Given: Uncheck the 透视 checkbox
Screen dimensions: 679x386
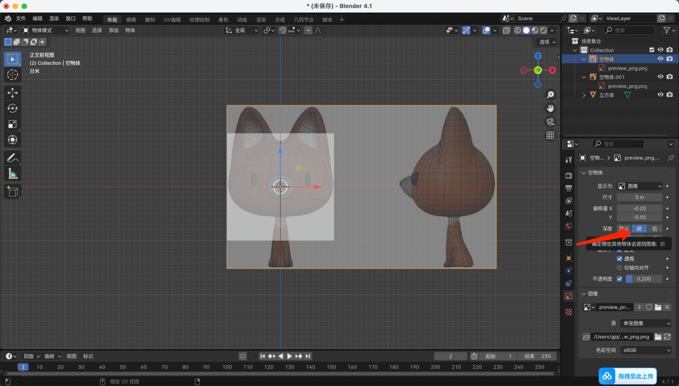Looking at the screenshot, I should click(x=620, y=259).
